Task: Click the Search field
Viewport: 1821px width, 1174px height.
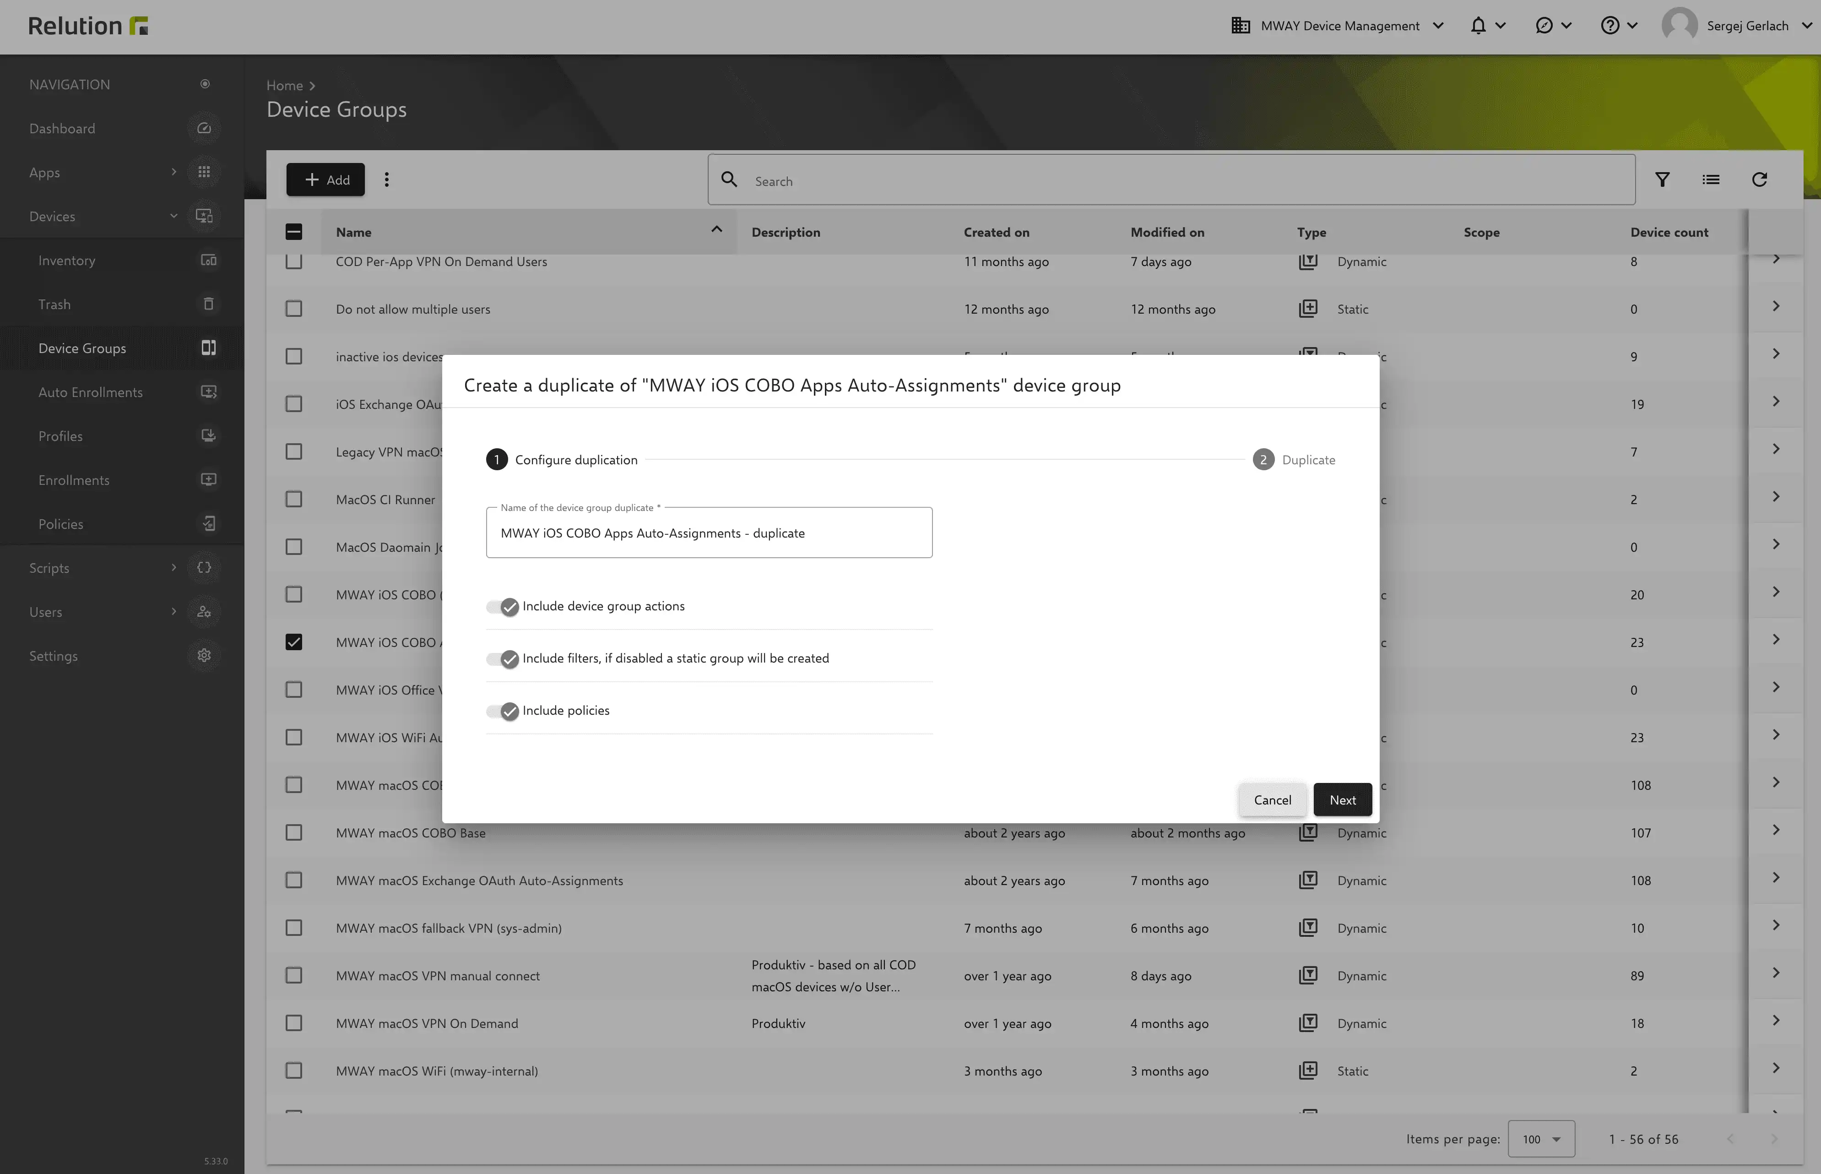Action: 1171,180
